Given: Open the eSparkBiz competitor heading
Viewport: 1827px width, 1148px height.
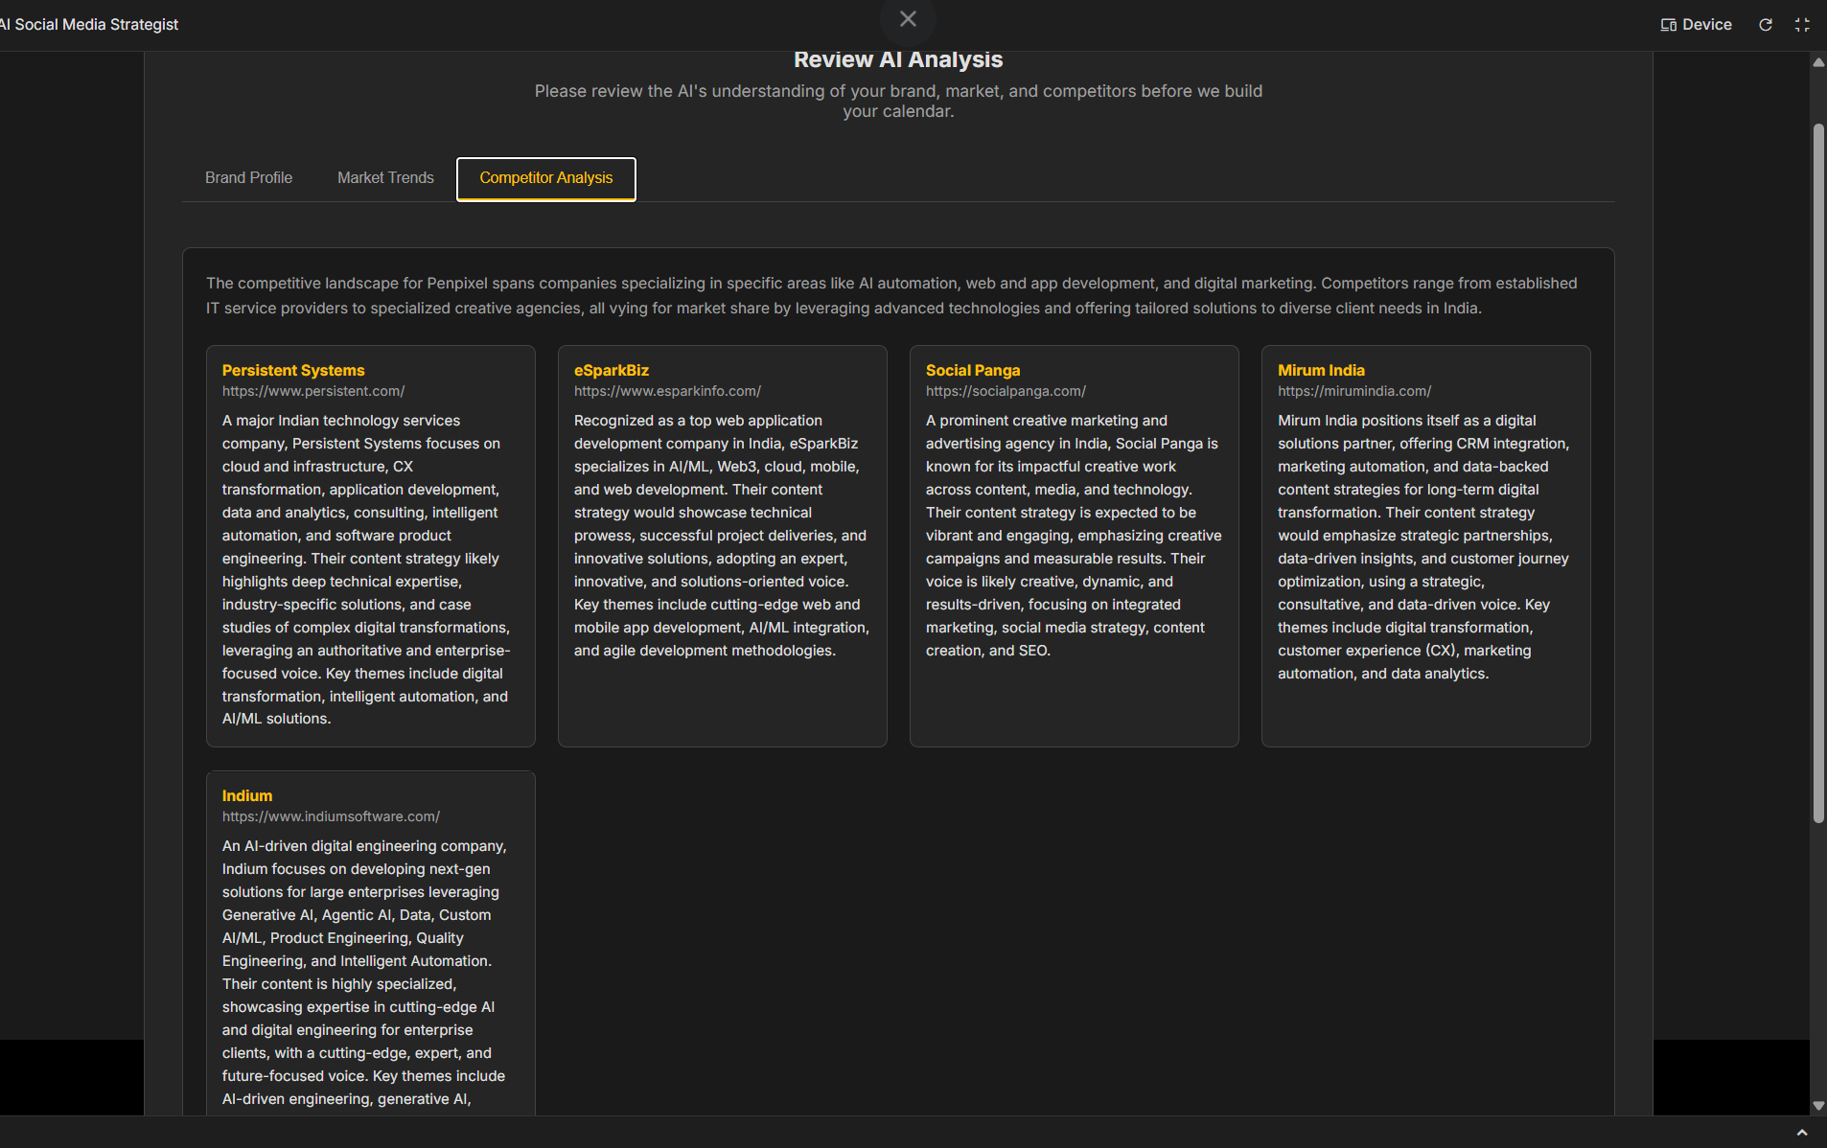Looking at the screenshot, I should (x=612, y=370).
